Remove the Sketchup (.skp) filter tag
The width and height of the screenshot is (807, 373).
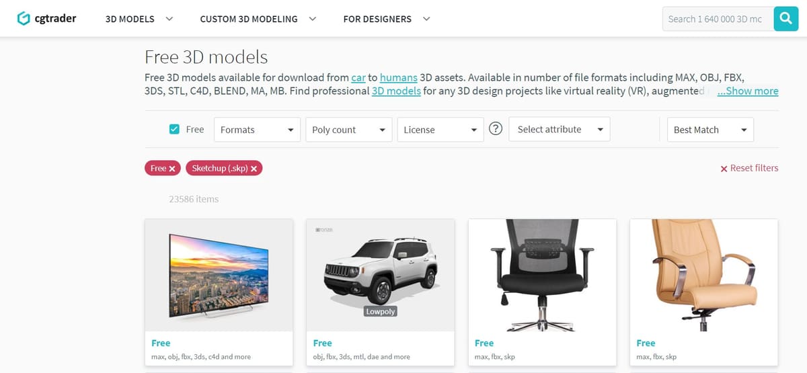click(254, 169)
